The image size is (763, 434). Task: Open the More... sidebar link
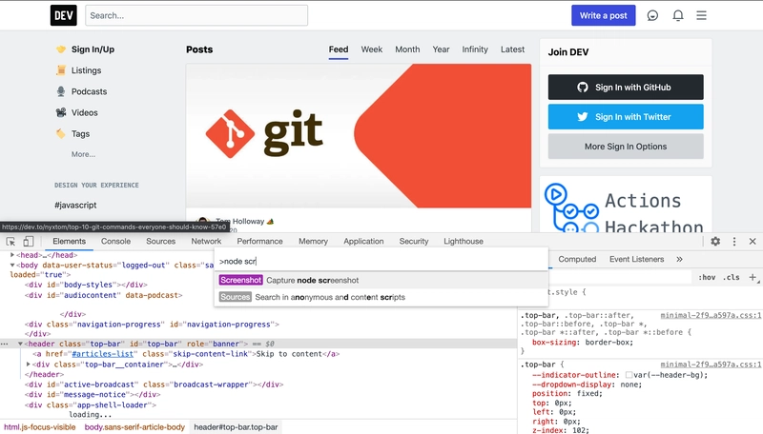click(83, 154)
